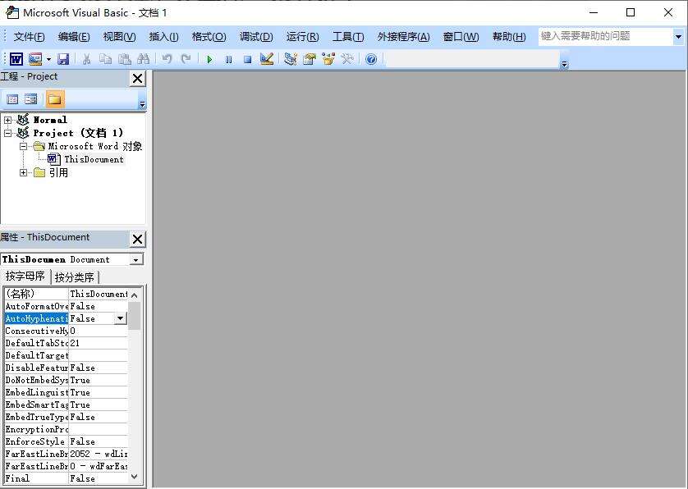The width and height of the screenshot is (688, 489).
Task: Click the Paste clipboard icon
Action: pyautogui.click(x=125, y=59)
